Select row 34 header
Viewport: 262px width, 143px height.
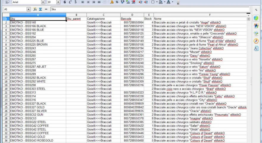pyautogui.click(x=6, y=141)
